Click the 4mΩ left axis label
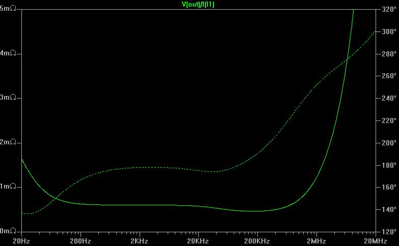The image size is (399, 246). point(8,53)
